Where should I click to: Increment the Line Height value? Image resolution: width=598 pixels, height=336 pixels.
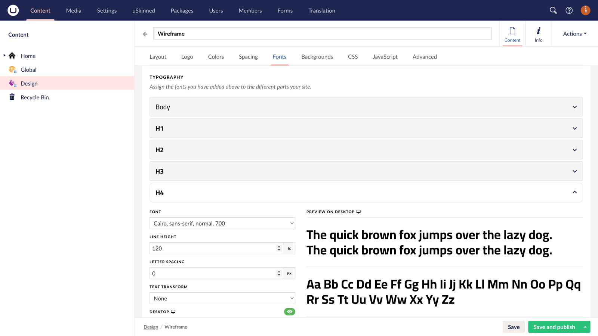279,246
